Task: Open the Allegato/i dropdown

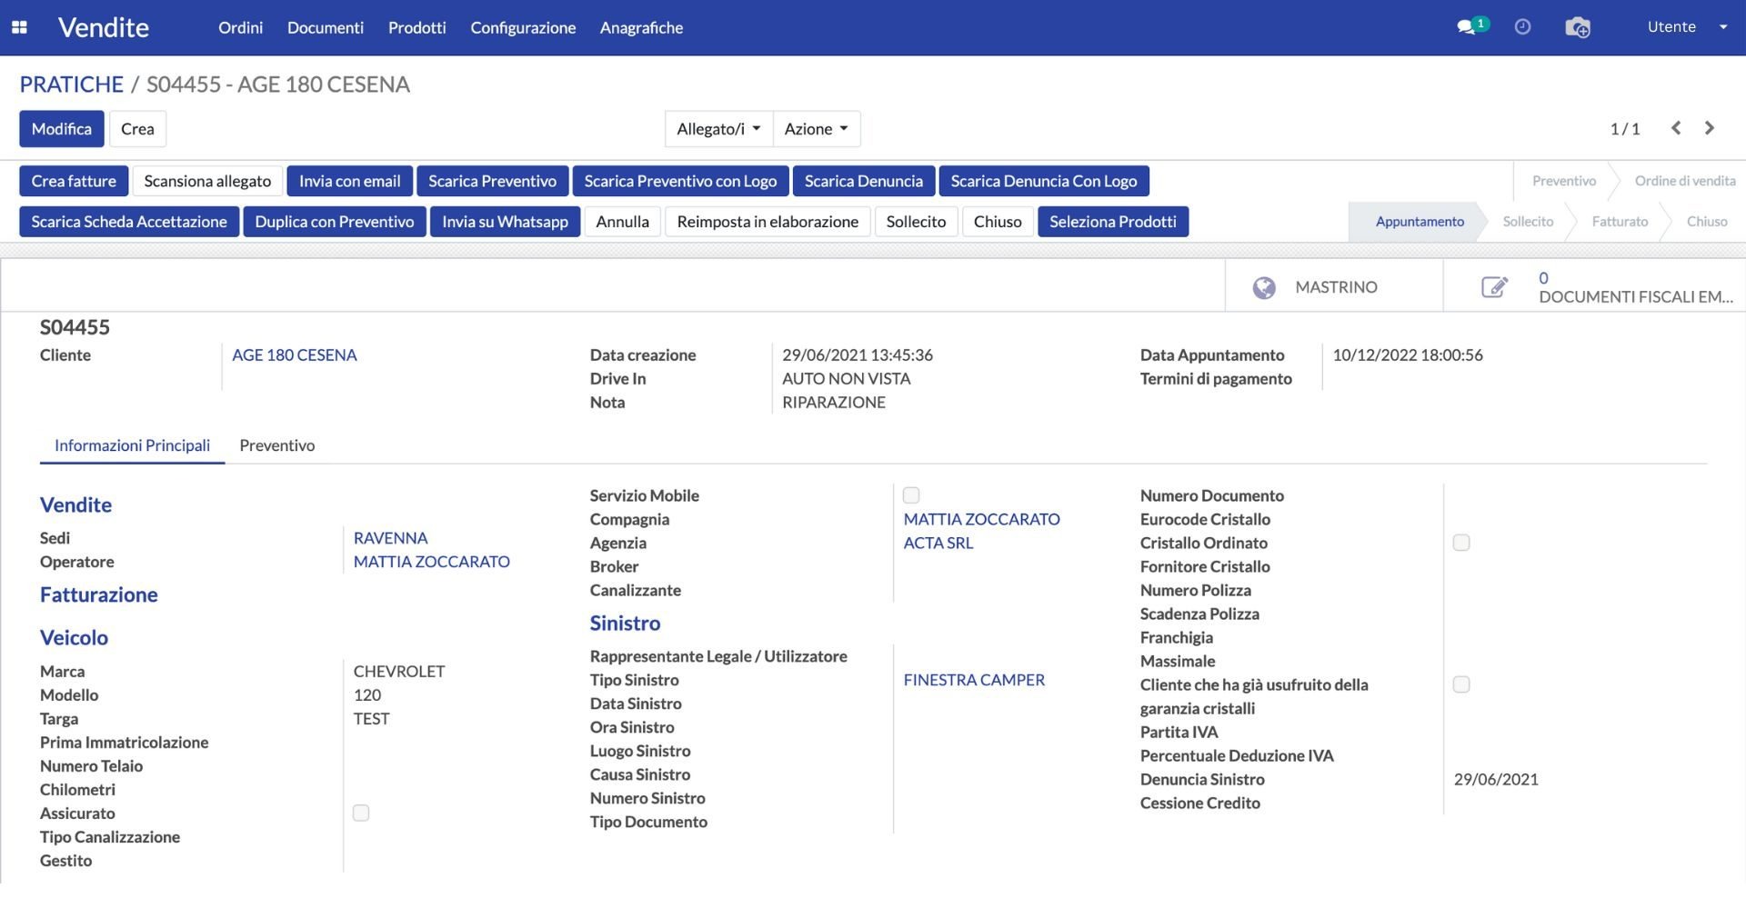Action: coord(717,128)
